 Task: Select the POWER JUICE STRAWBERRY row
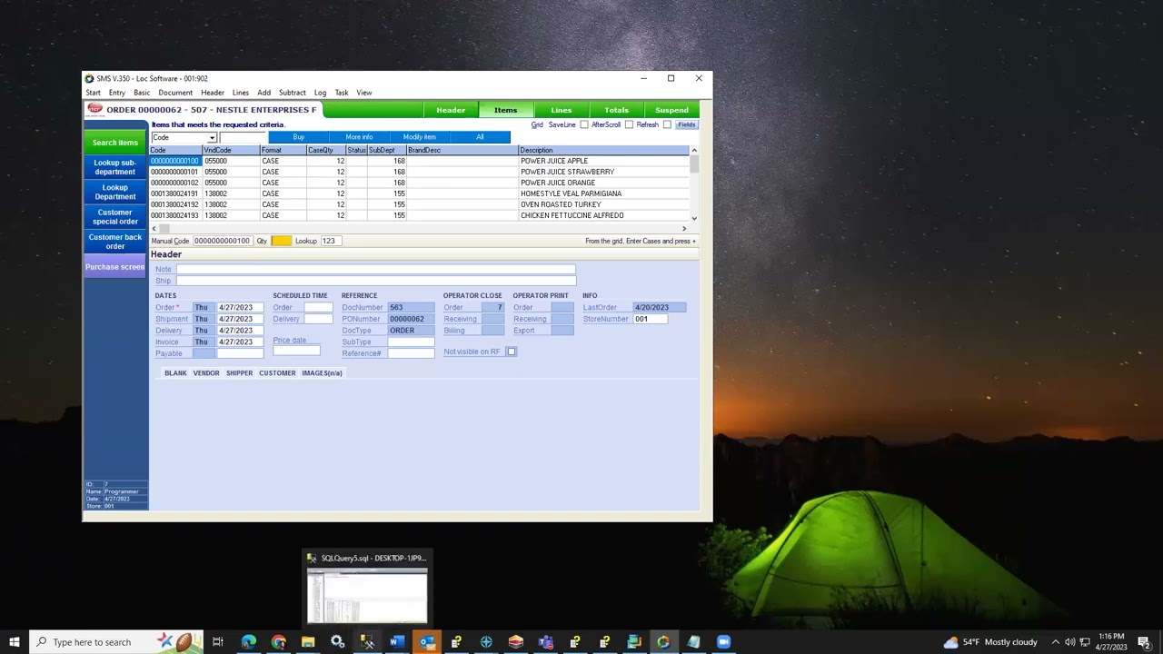click(x=419, y=172)
